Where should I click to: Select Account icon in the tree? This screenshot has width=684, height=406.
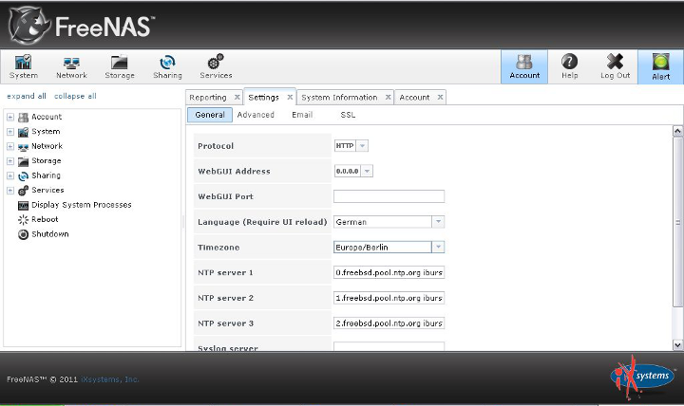23,118
